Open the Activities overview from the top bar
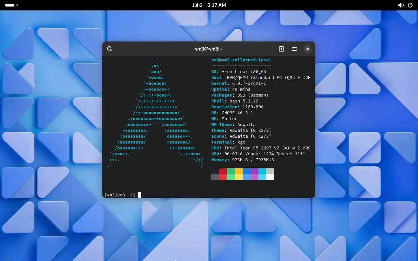418x261 pixels. point(11,5)
